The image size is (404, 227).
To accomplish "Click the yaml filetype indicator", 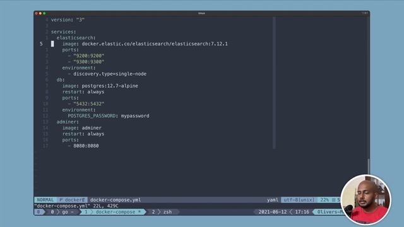I will pos(273,200).
